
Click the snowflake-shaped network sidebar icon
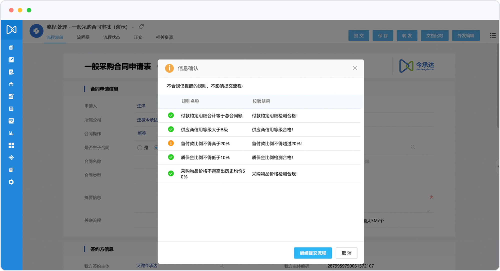tap(11, 157)
